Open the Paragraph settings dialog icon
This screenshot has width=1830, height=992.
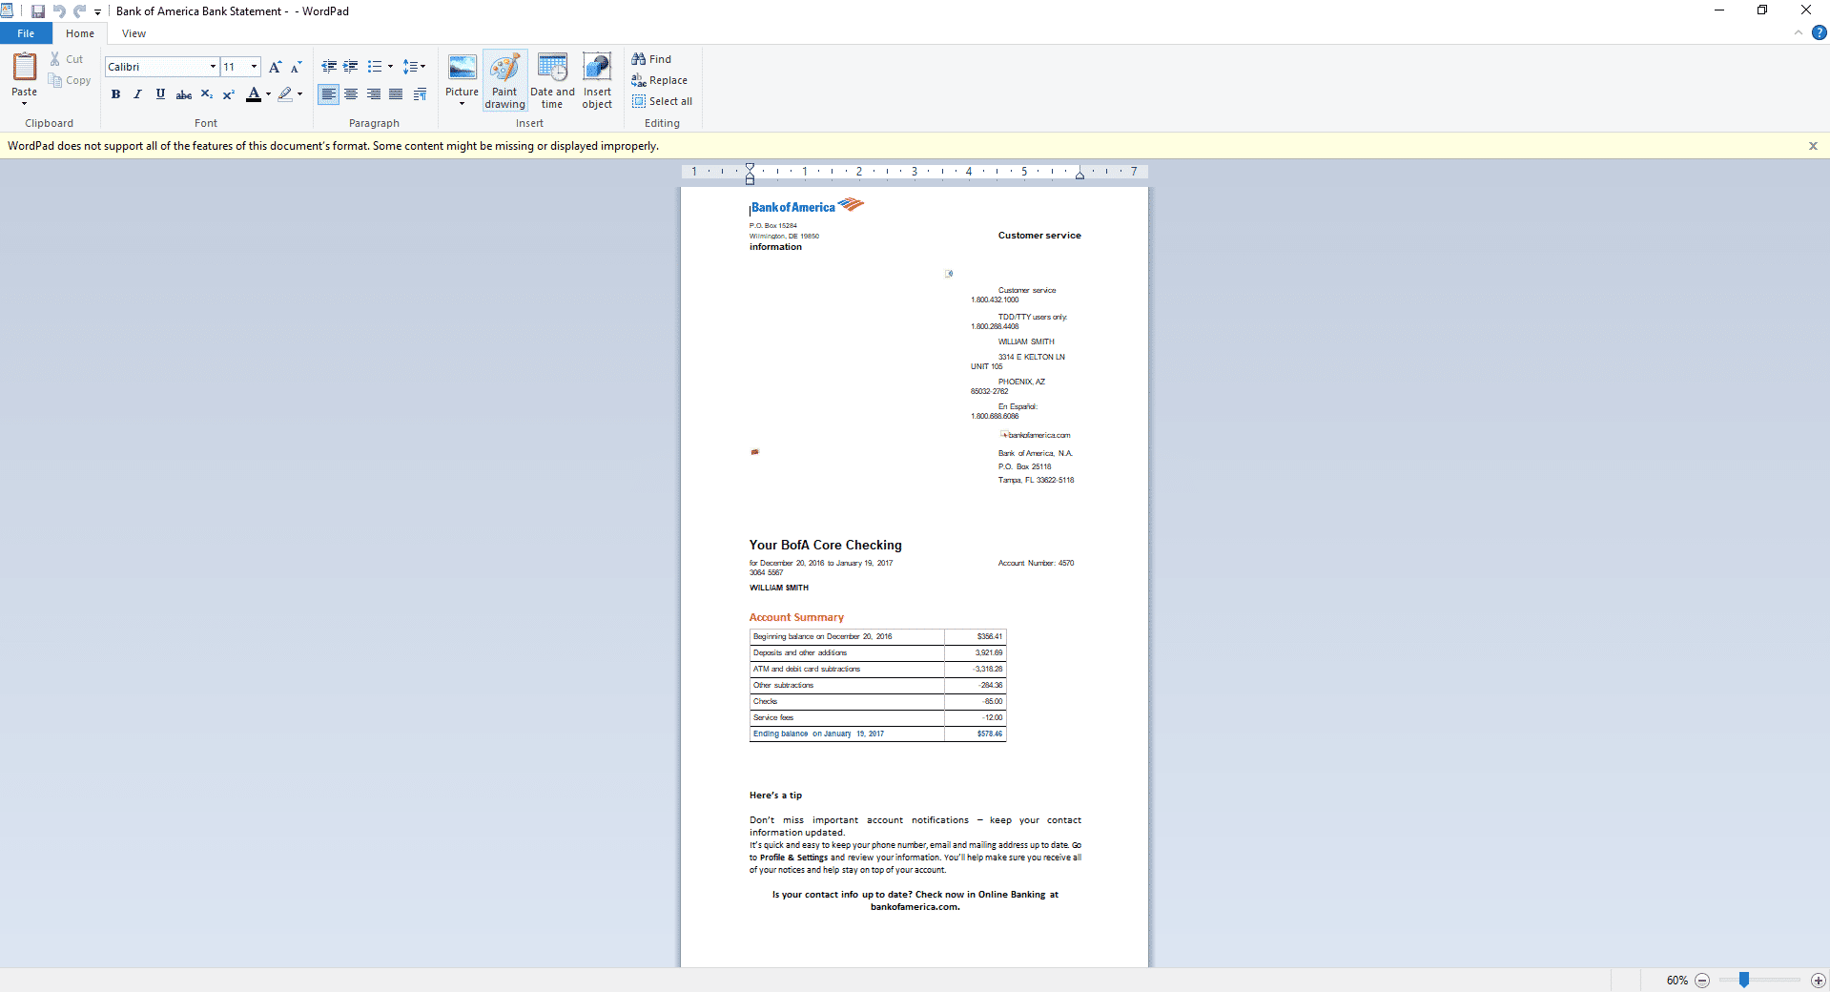point(420,94)
